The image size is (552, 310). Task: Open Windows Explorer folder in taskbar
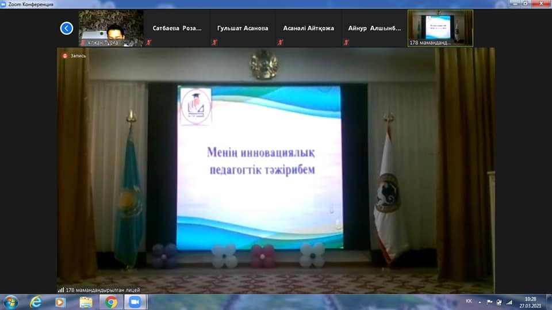[x=86, y=302]
